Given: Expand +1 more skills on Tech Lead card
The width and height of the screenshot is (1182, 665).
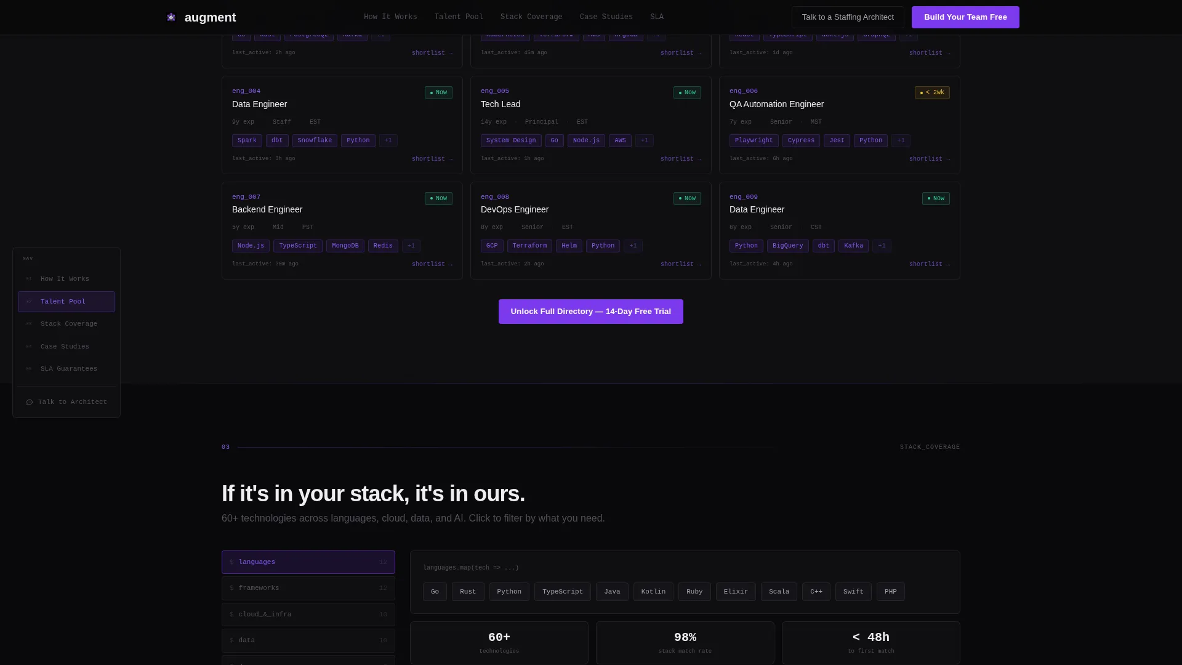Looking at the screenshot, I should click(644, 141).
